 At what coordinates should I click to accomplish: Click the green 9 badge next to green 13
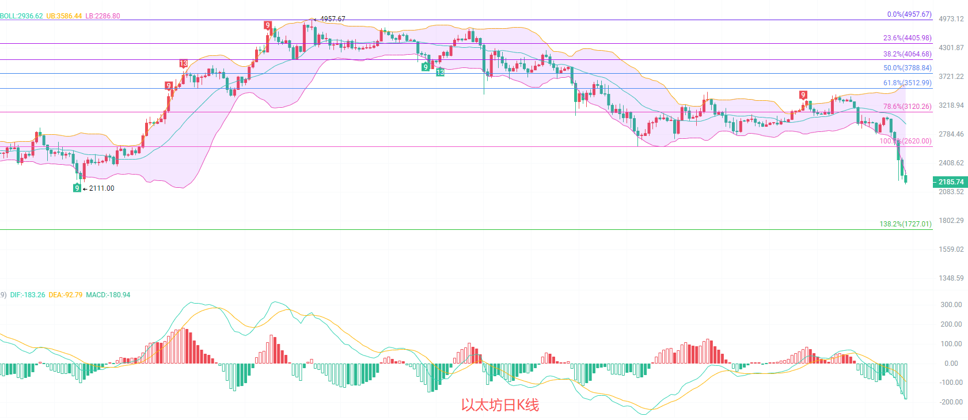(x=426, y=67)
